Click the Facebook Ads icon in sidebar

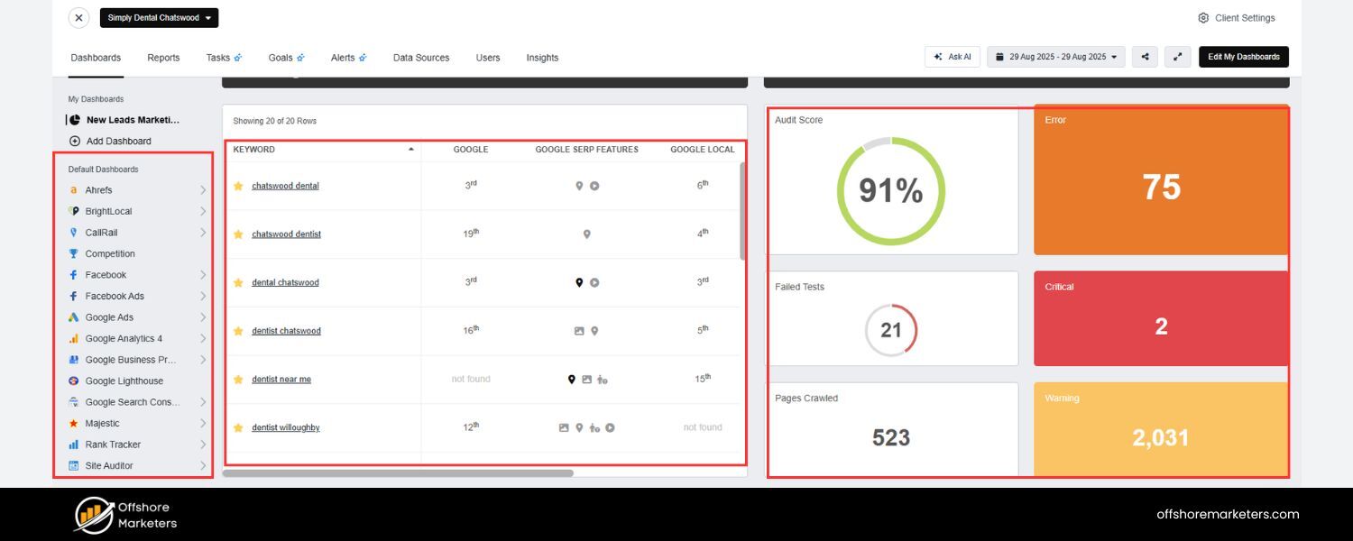tap(73, 296)
